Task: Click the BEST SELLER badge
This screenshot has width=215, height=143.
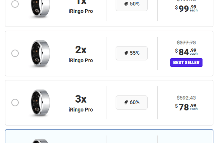Action: [186, 63]
